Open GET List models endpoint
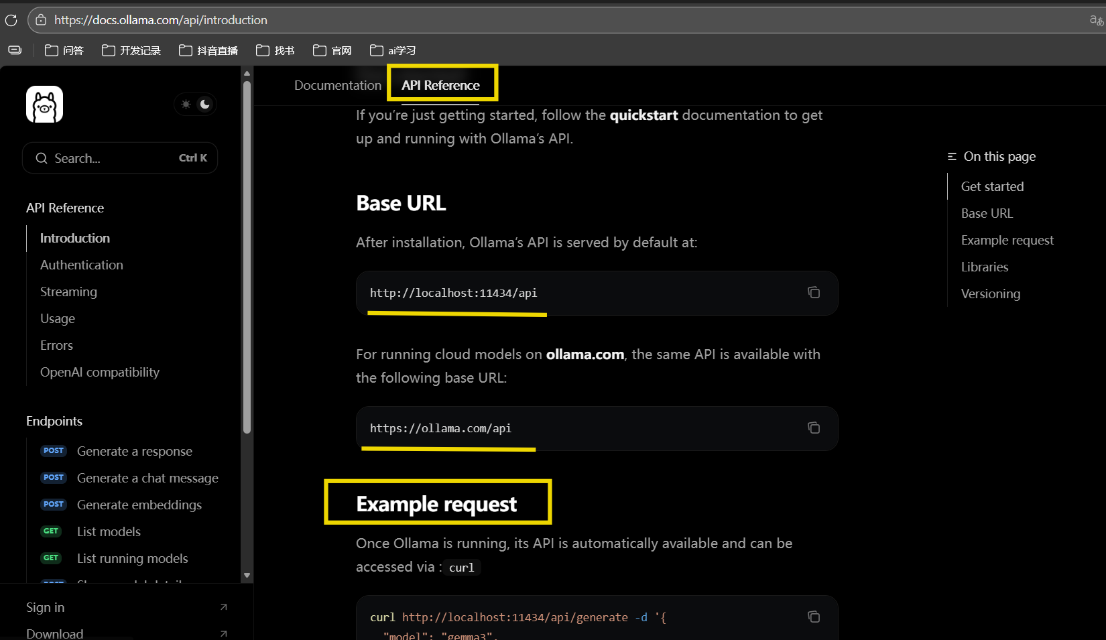Screen dimensions: 1106x640 (90, 531)
